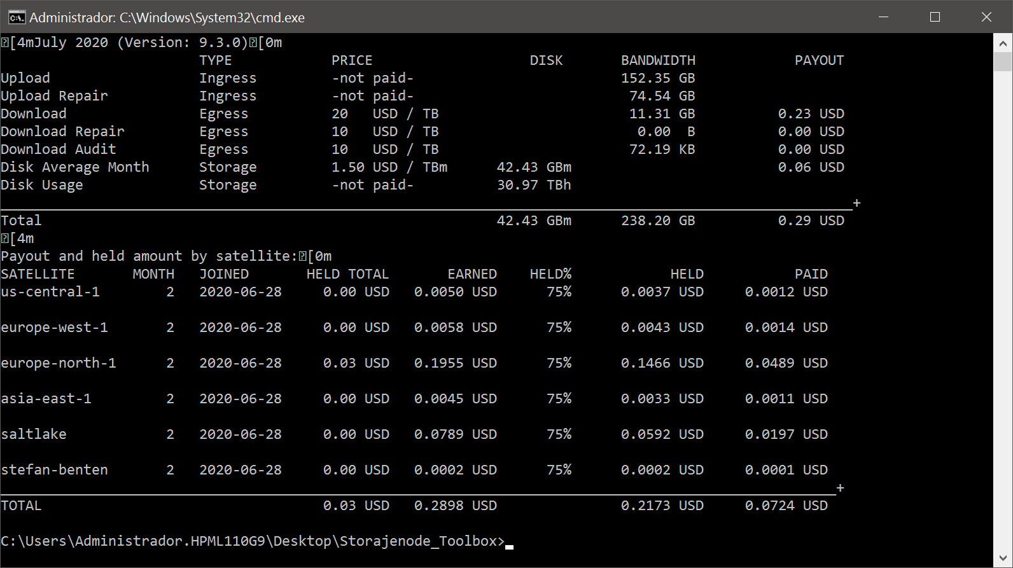Click the HELD% column header
Screen dimensions: 1013x568
[550, 274]
